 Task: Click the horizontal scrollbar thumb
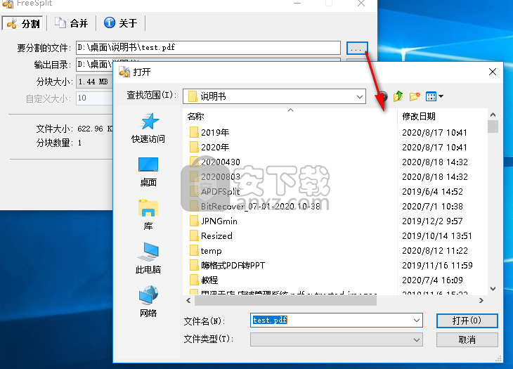(285, 300)
